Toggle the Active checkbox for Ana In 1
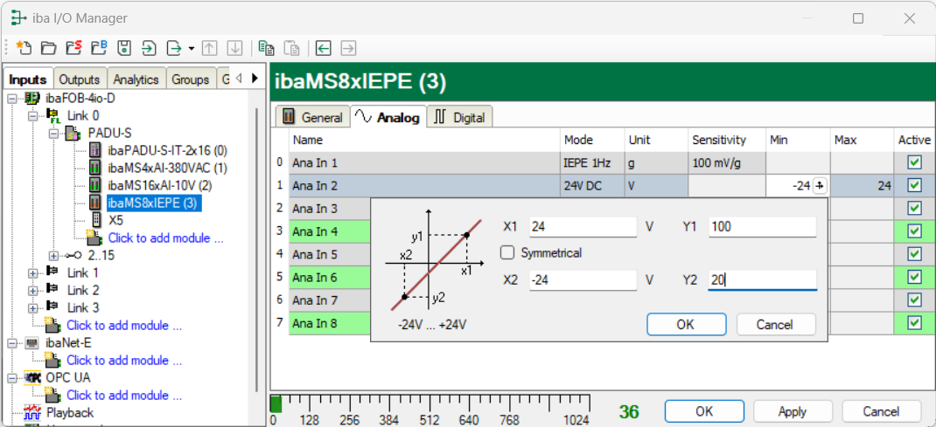Viewport: 936px width, 427px height. click(x=914, y=162)
